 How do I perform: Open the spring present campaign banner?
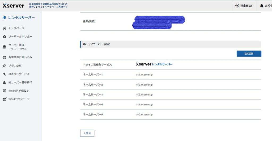tap(48, 6)
